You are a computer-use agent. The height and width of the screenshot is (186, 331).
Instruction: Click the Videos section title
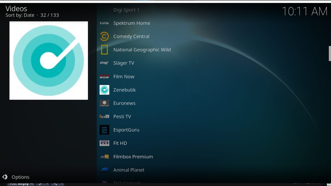click(x=16, y=9)
